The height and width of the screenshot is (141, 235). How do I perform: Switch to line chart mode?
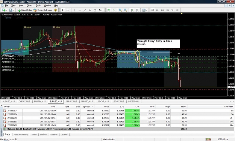pyautogui.click(x=114, y=10)
